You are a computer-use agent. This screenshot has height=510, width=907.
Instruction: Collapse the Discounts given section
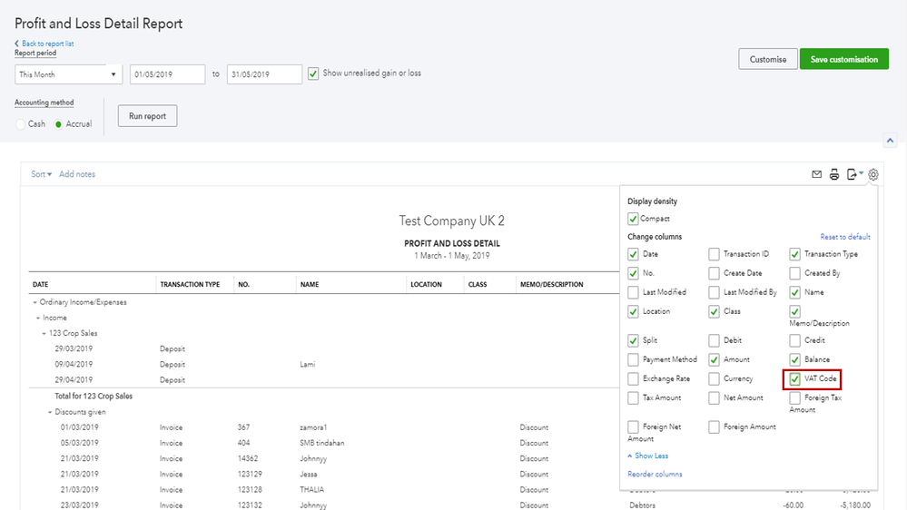50,412
